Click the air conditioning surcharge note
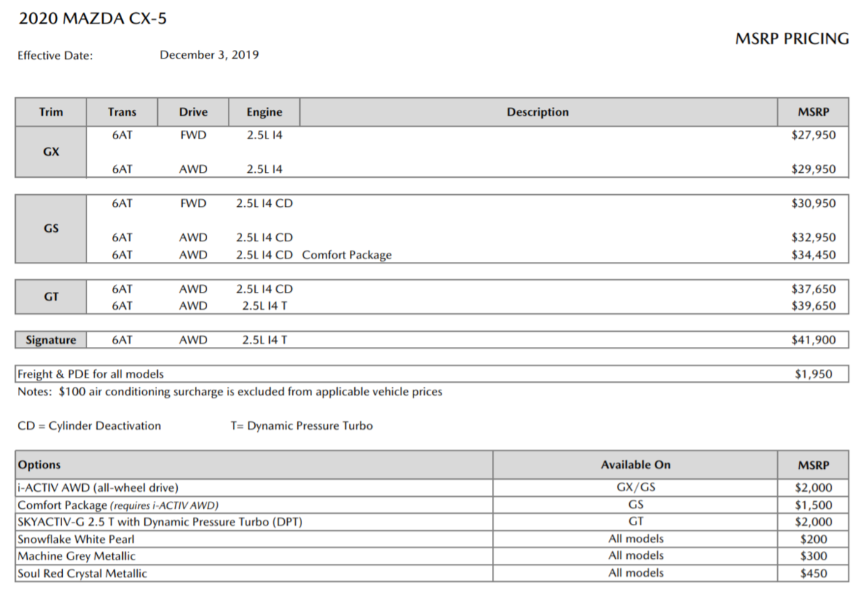This screenshot has height=591, width=857. point(229,392)
